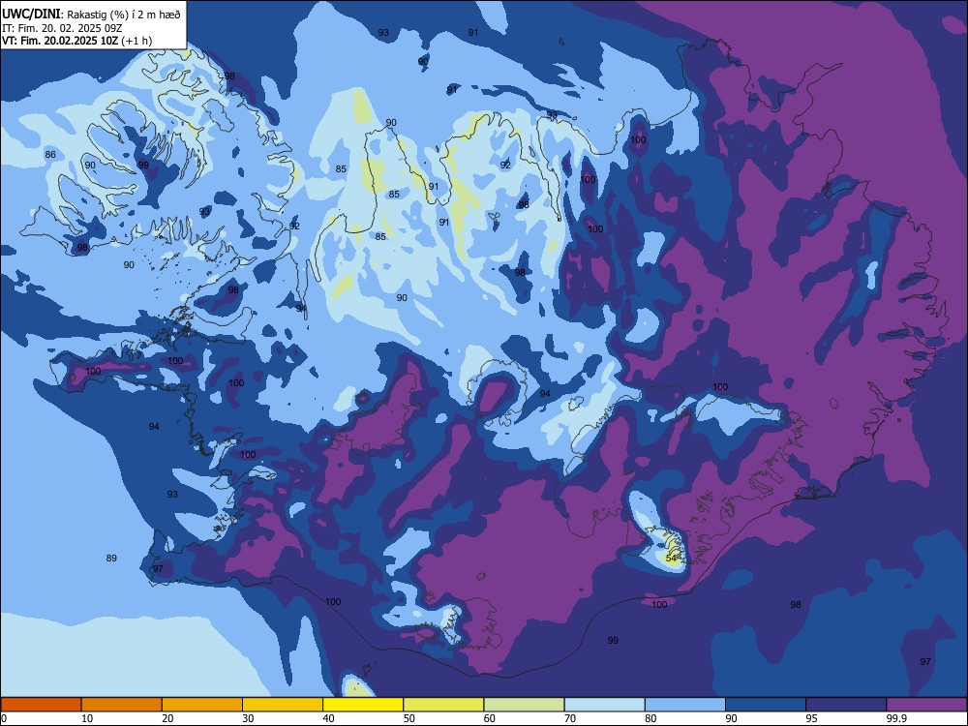Pick the 20–30 amber legend swatch

click(202, 705)
